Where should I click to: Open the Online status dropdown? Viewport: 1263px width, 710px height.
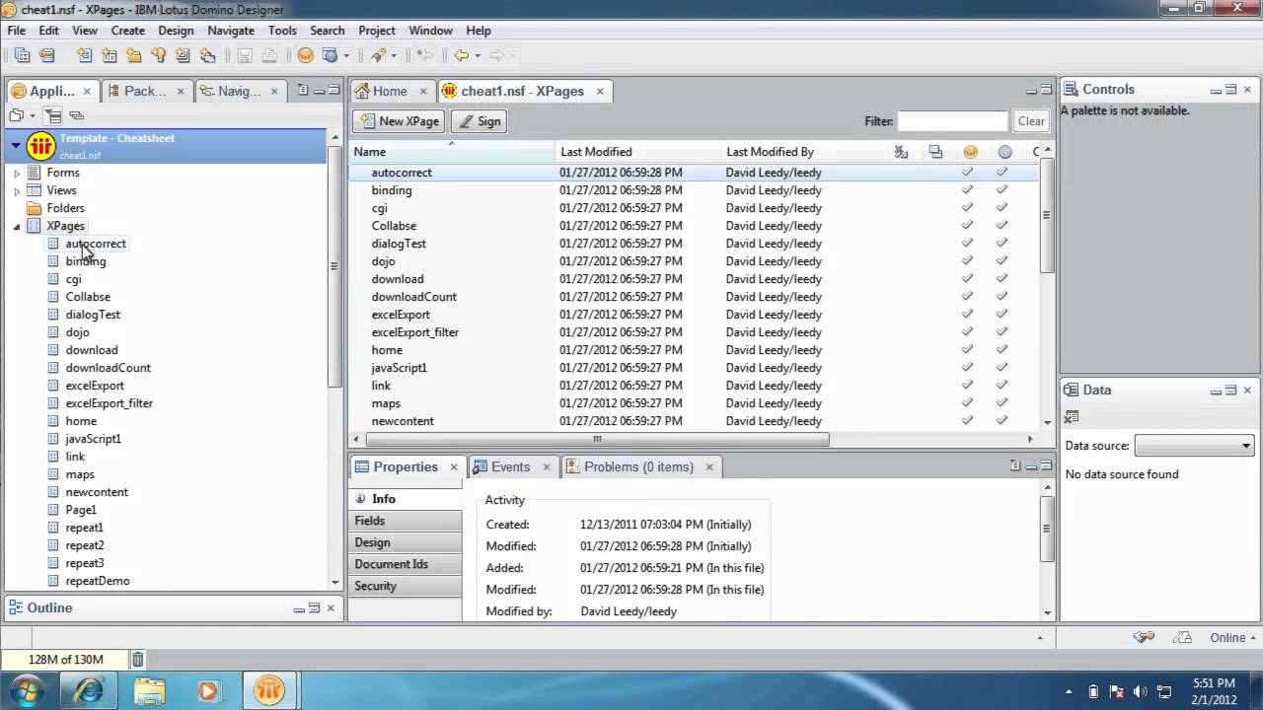pos(1234,638)
